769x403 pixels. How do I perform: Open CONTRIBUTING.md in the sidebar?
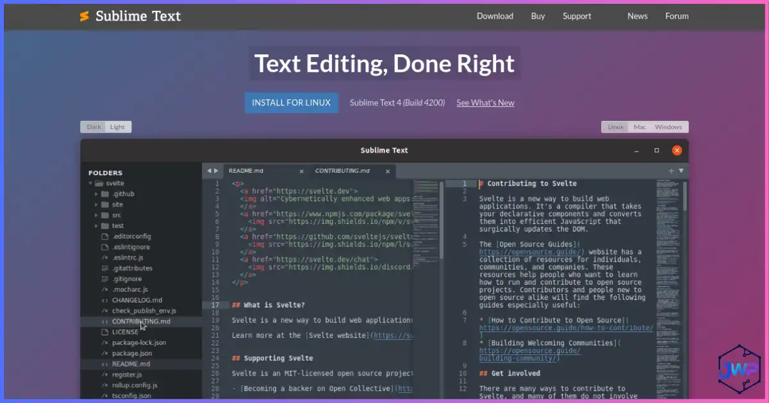[141, 321]
